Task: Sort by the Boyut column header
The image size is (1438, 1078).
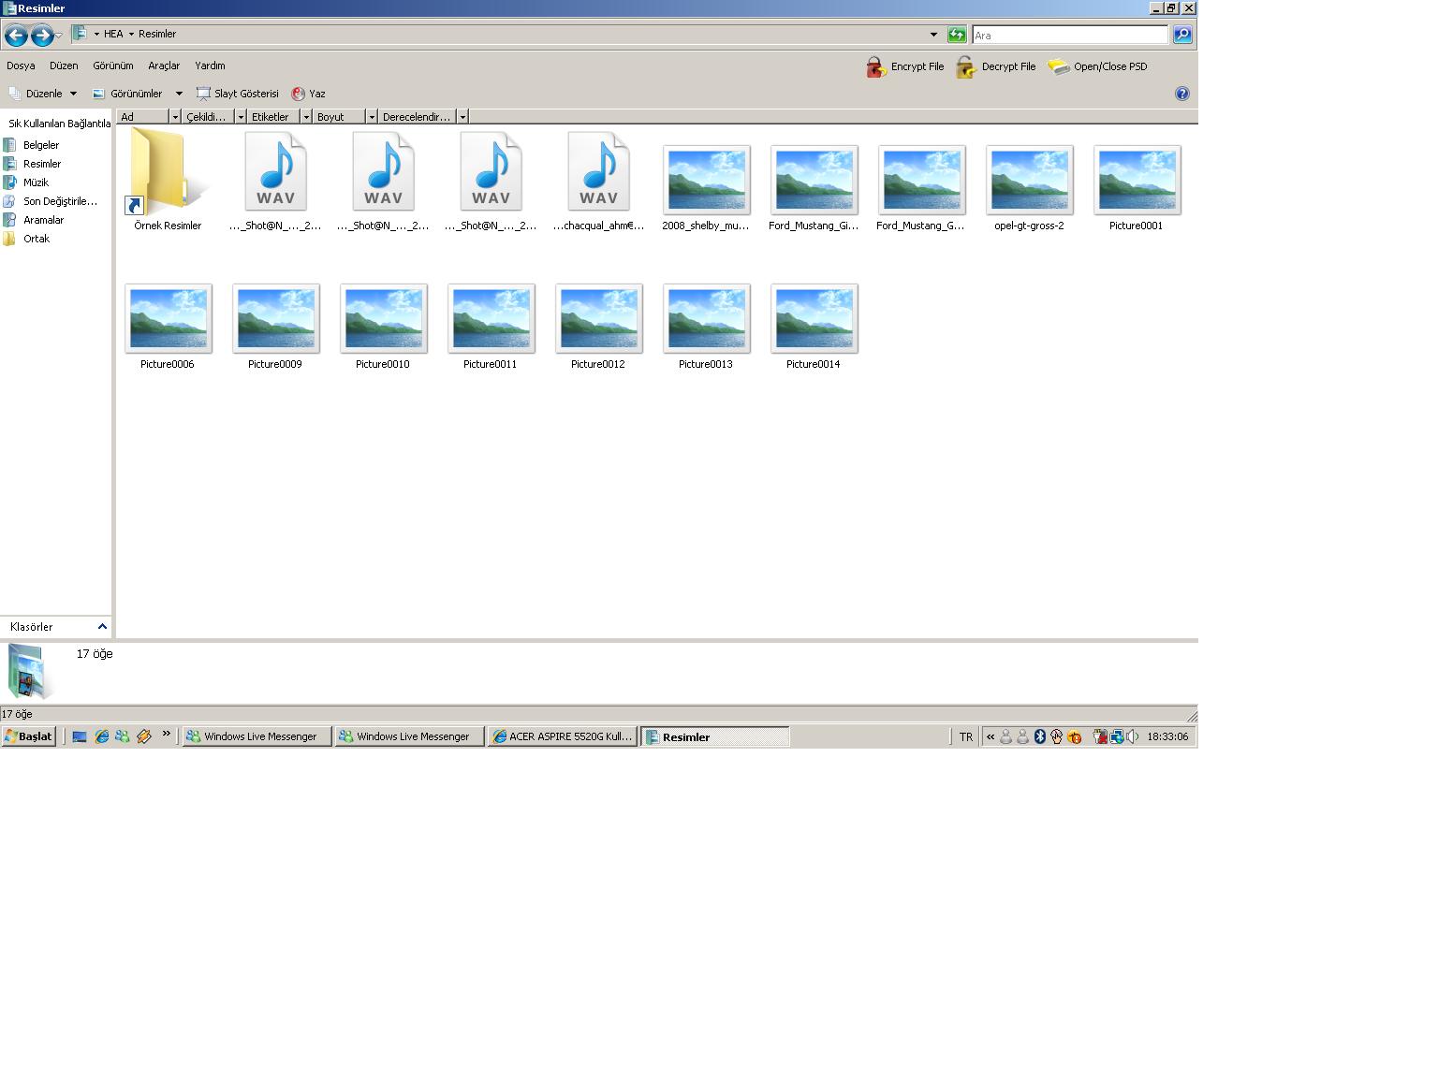Action: pos(340,117)
